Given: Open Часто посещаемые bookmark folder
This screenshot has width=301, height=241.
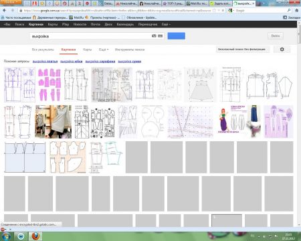Looking at the screenshot, I should point(15,17).
